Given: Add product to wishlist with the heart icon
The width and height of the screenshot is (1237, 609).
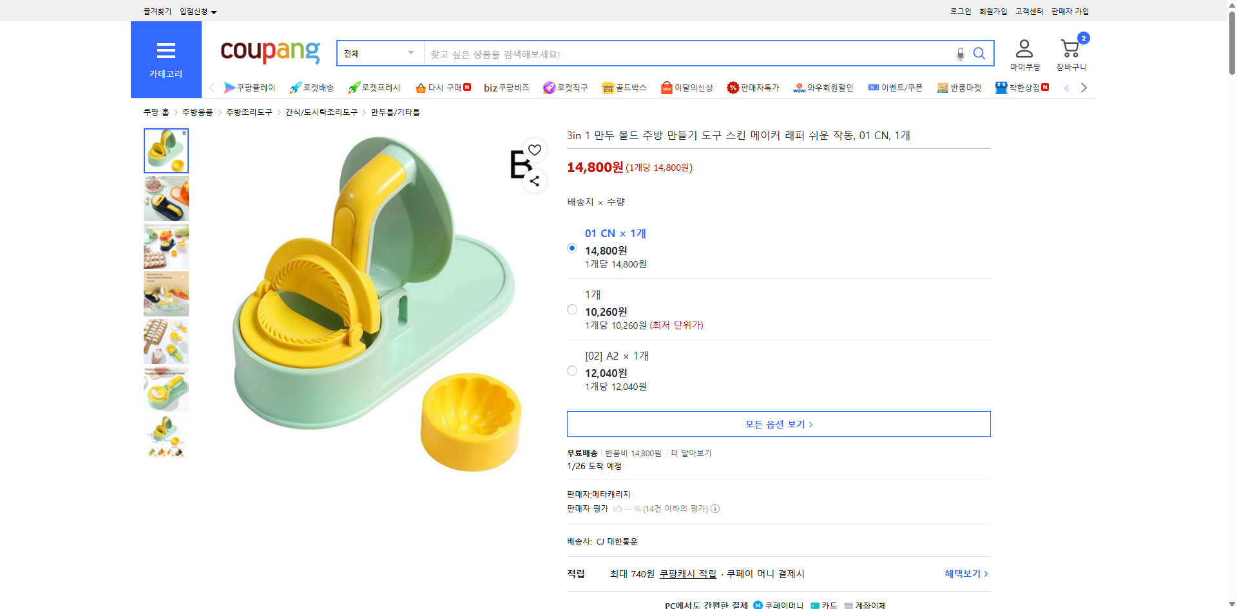Looking at the screenshot, I should (534, 150).
